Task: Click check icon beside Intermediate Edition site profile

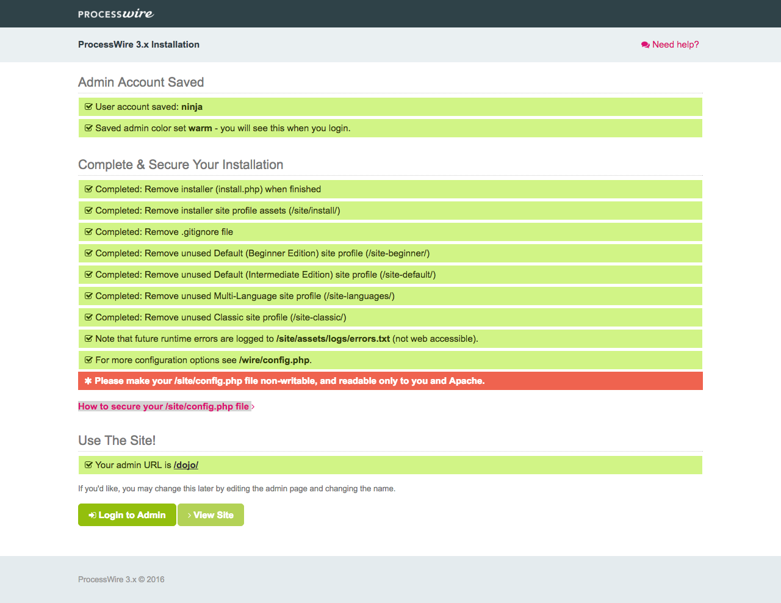Action: point(88,275)
